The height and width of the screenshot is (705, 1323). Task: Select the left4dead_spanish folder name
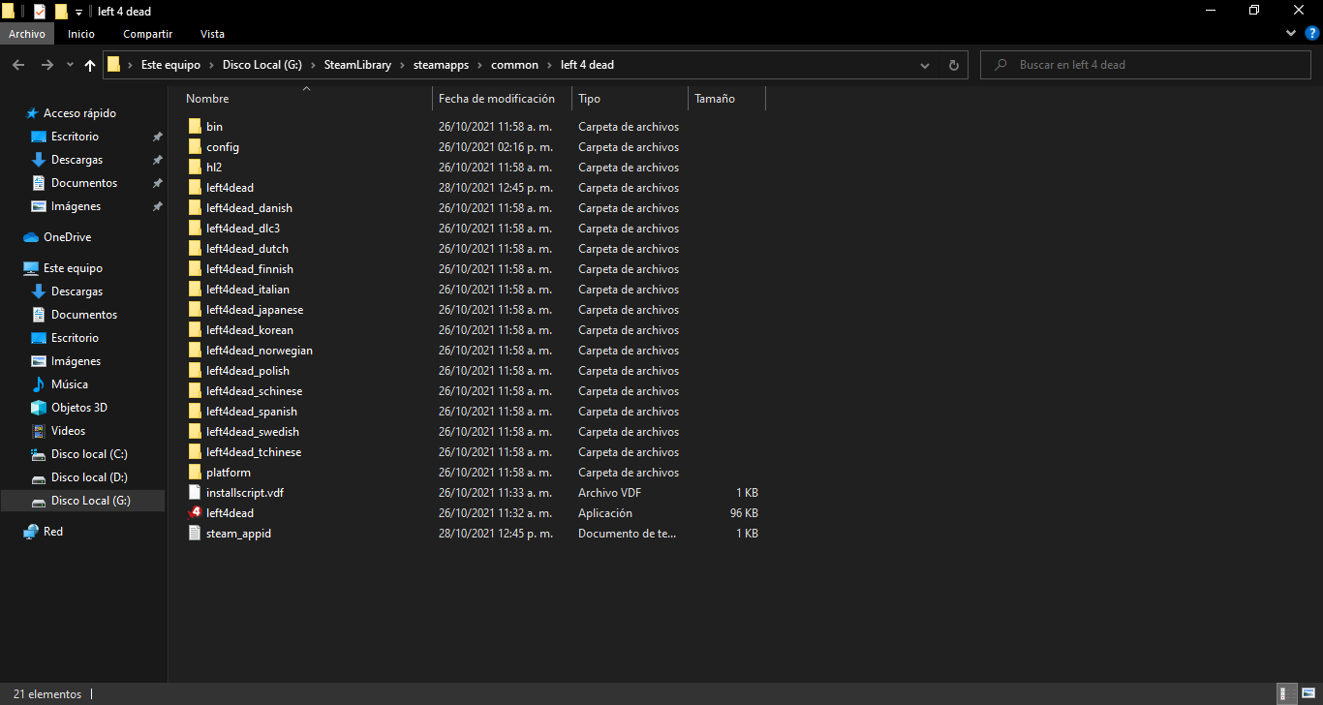point(252,412)
